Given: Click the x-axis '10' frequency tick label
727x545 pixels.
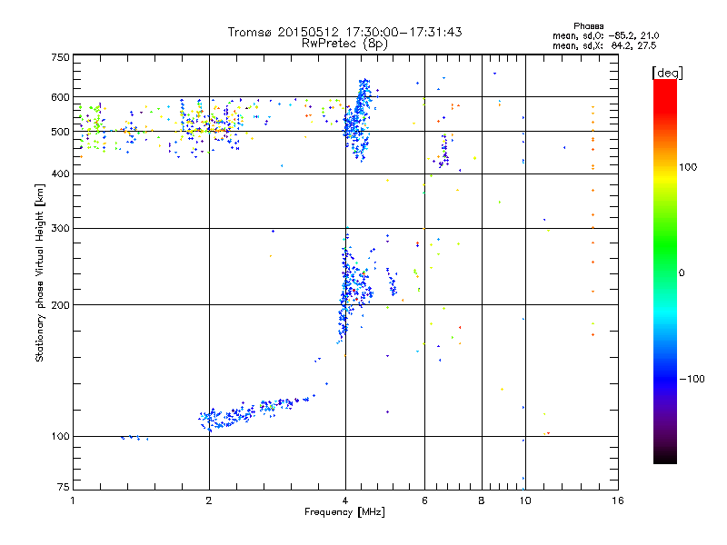Looking at the screenshot, I should pos(525,500).
